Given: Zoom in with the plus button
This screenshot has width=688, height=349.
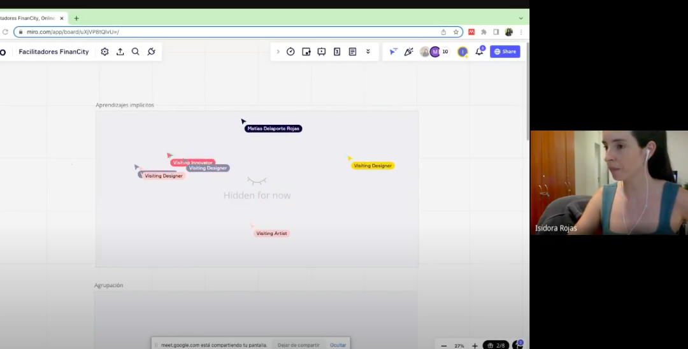Looking at the screenshot, I should click(475, 345).
